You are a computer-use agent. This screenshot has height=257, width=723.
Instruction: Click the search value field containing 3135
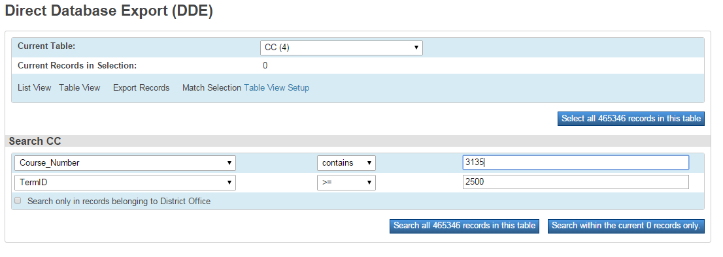(x=575, y=162)
